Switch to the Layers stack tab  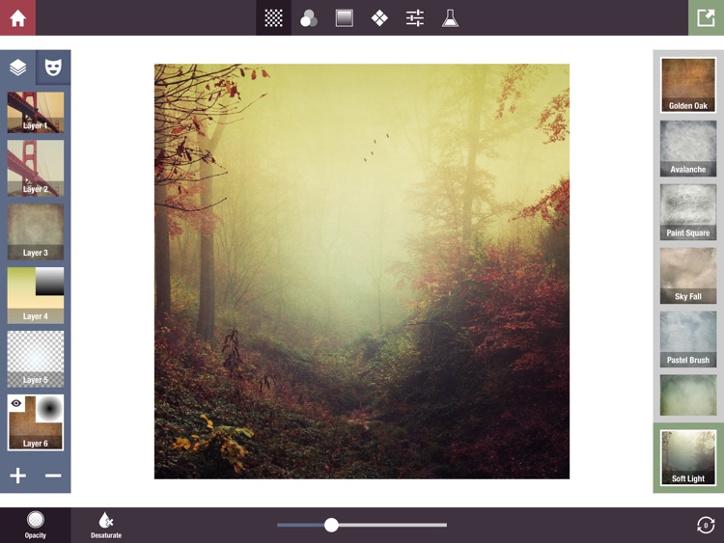(x=17, y=68)
